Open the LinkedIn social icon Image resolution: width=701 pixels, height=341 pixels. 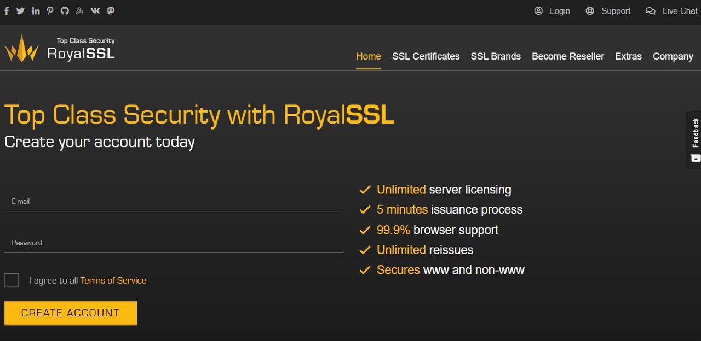(36, 11)
